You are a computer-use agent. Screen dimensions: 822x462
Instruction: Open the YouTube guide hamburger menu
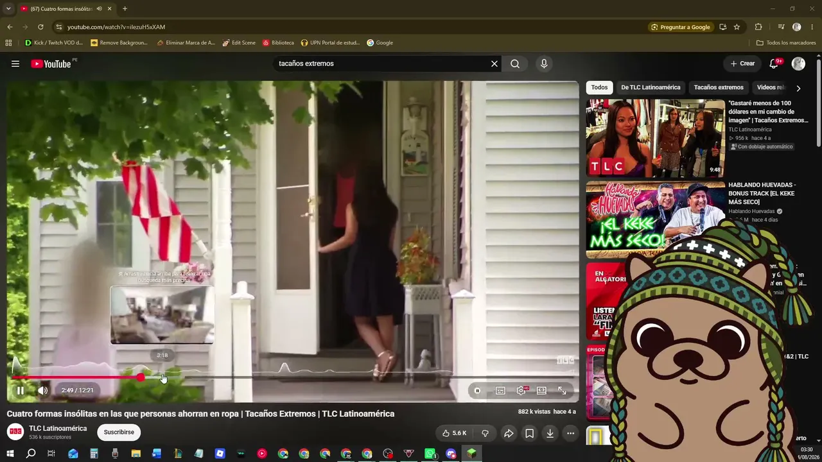click(15, 64)
